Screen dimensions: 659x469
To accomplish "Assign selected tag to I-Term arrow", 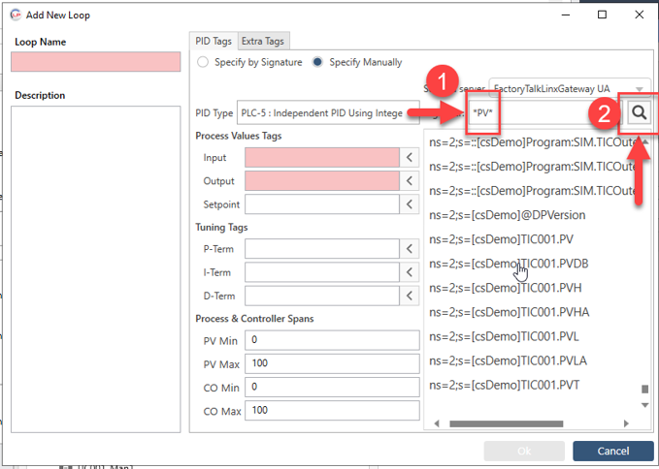I will (x=410, y=272).
